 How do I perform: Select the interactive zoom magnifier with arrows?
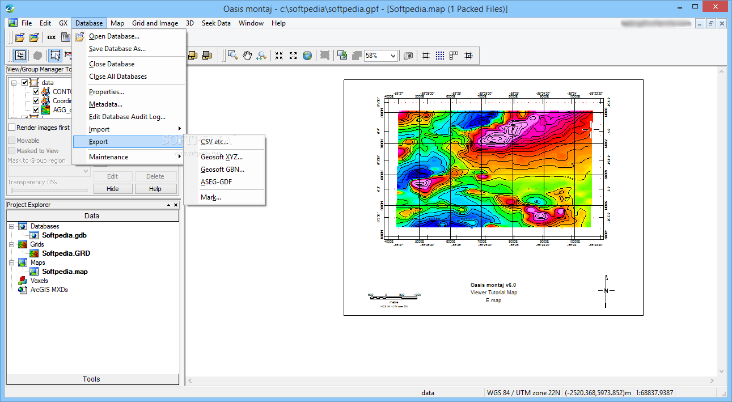click(261, 55)
